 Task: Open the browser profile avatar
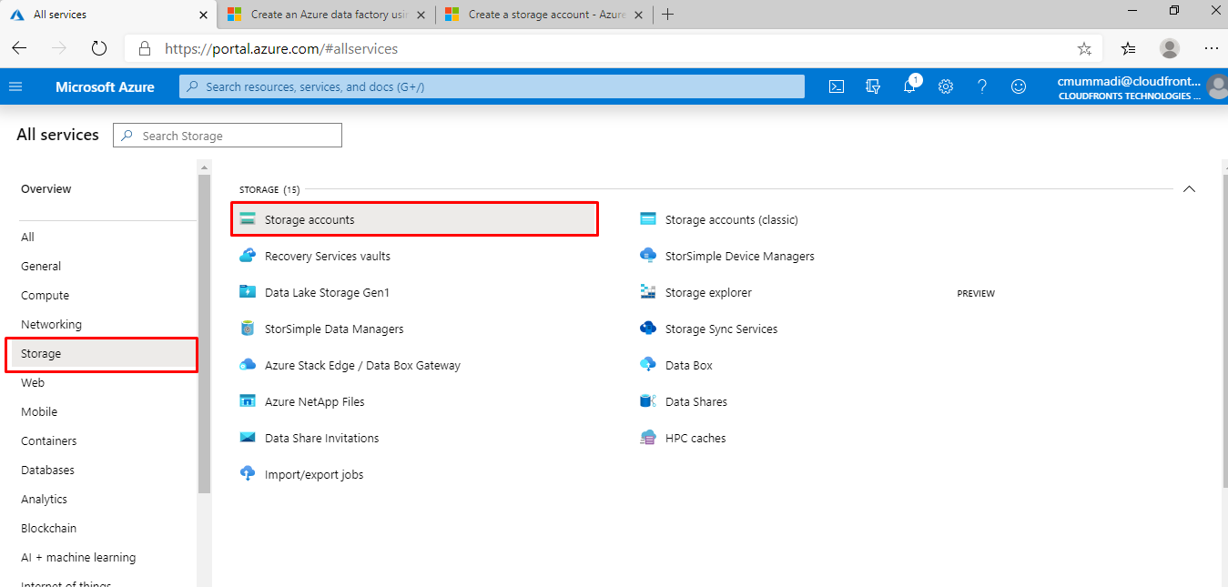click(x=1170, y=48)
